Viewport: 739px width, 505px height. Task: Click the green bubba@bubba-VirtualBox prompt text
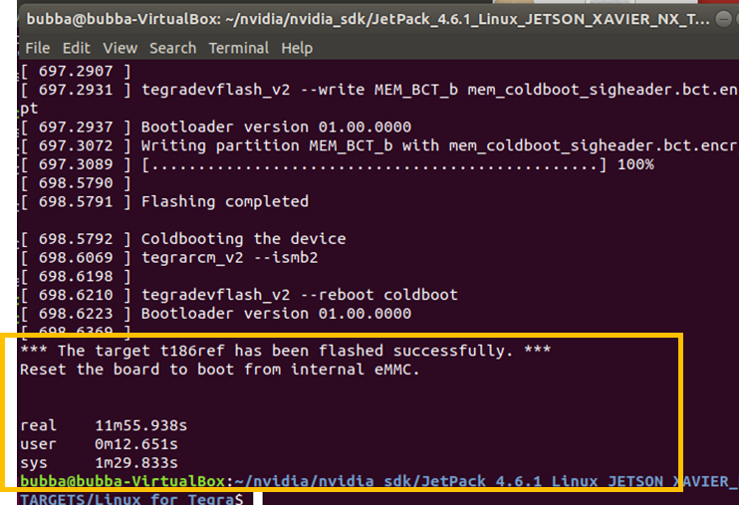click(x=123, y=482)
